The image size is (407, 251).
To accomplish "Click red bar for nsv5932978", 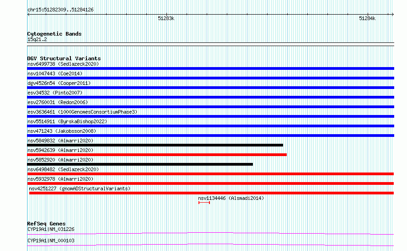I will (210, 183).
